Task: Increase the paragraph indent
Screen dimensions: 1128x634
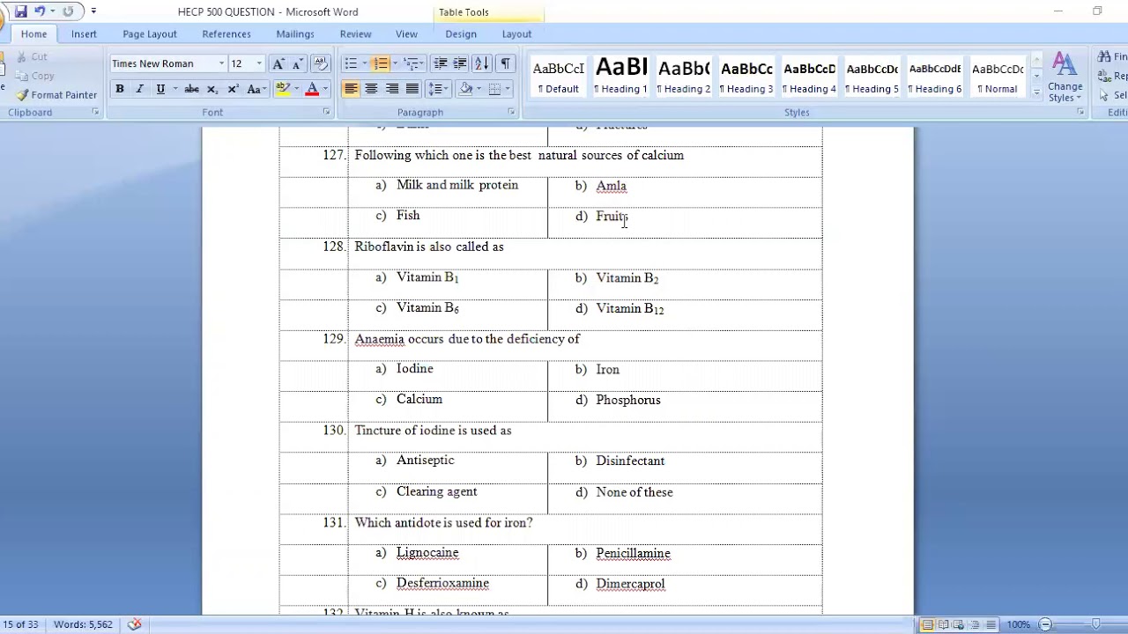Action: [x=460, y=63]
